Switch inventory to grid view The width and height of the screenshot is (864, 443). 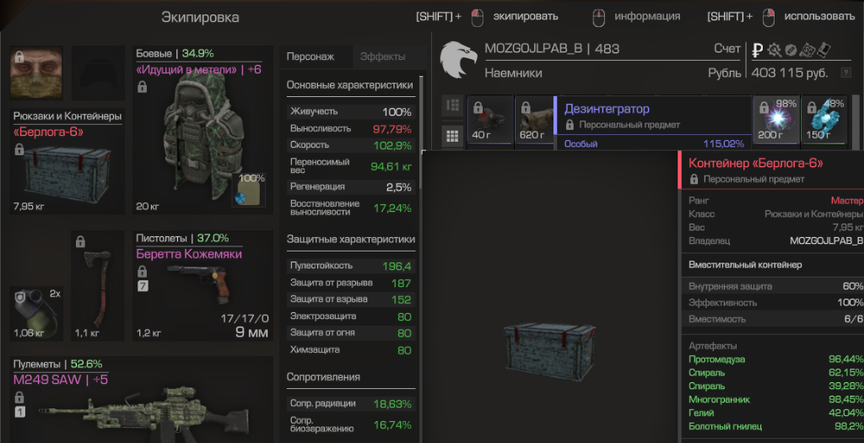point(452,136)
